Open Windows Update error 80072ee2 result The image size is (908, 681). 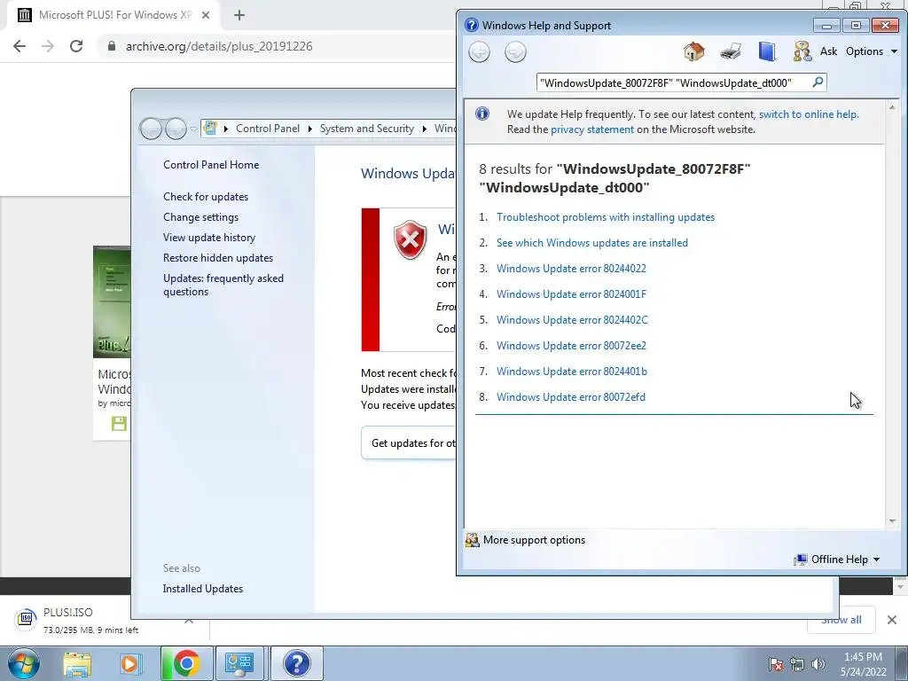[x=571, y=346]
